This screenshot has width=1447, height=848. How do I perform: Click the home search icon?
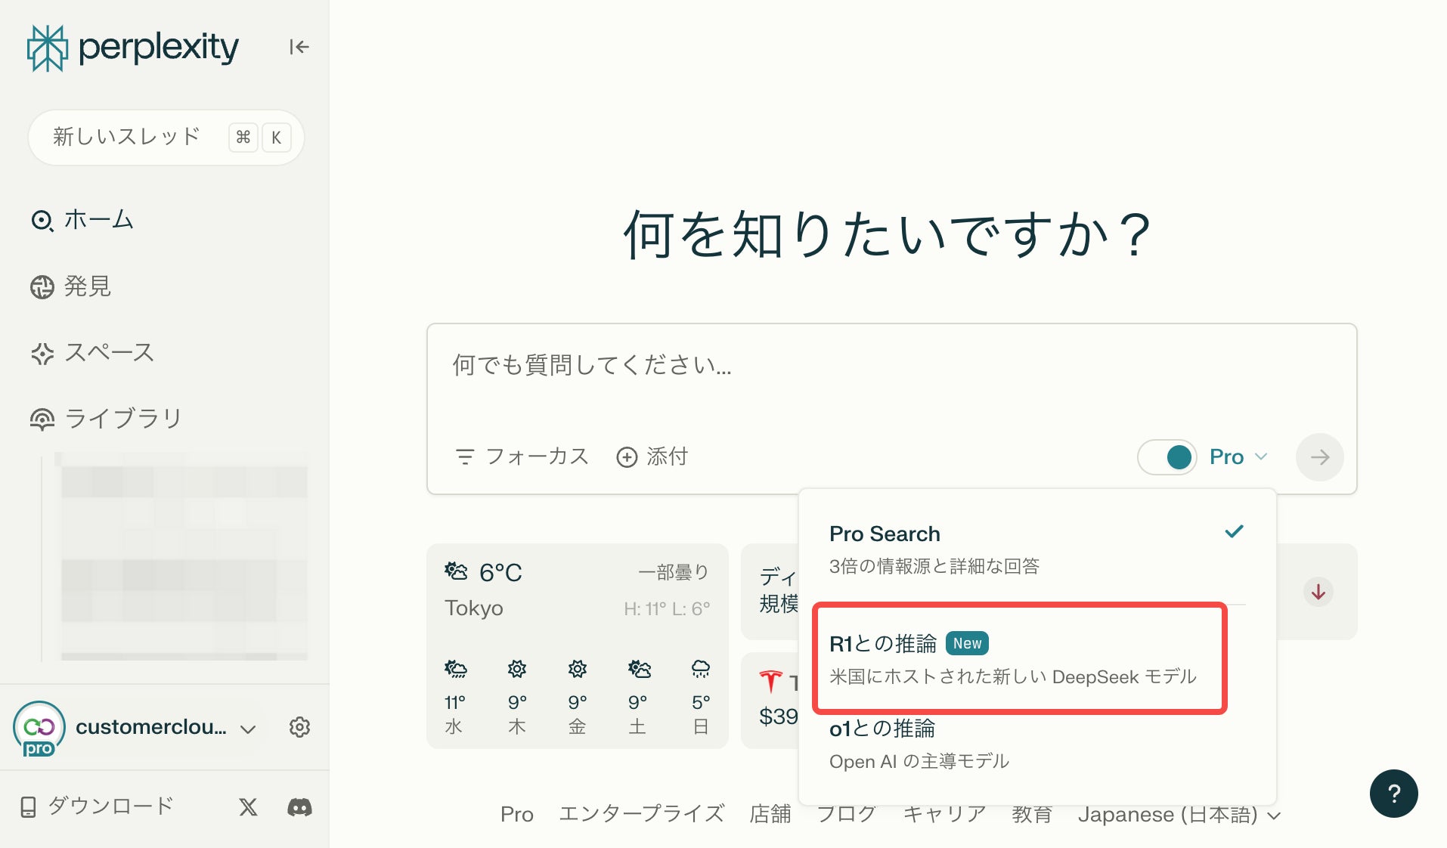[42, 221]
